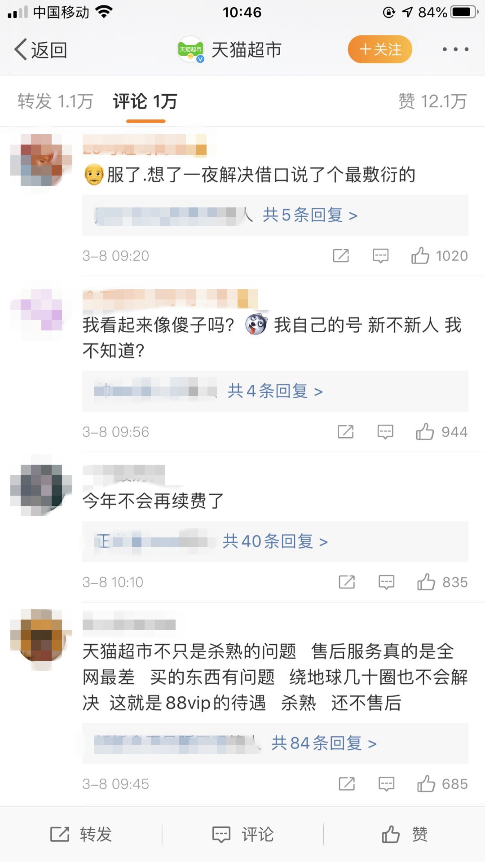Toggle like on the comment with 835 likes
Viewport: 485px width, 862px height.
coord(442,582)
